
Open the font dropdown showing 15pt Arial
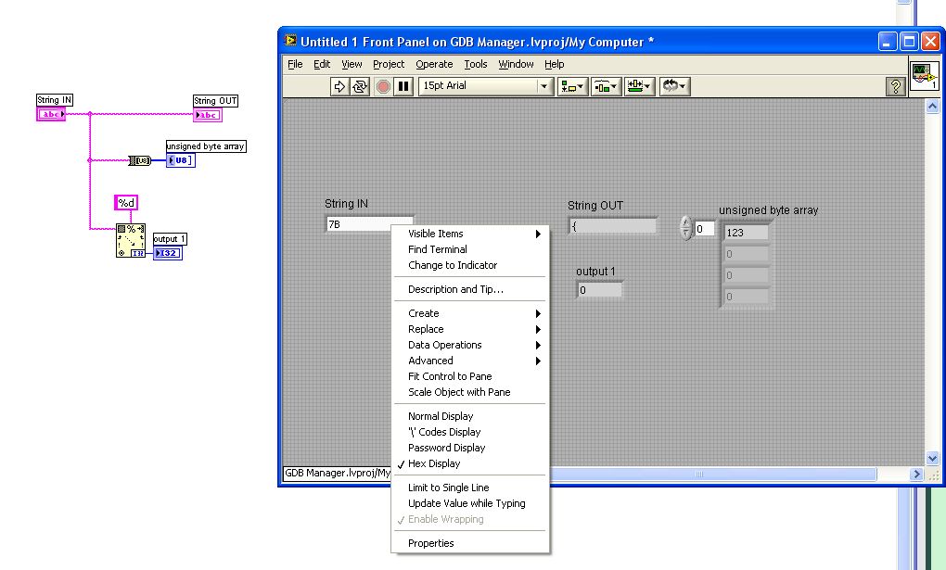coord(486,86)
